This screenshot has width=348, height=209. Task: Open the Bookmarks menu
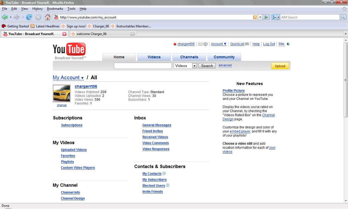coord(55,9)
